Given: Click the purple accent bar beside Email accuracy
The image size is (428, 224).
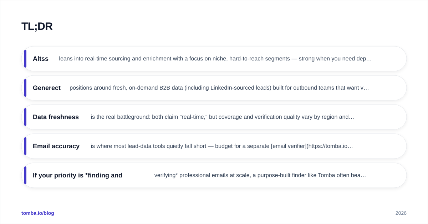Looking at the screenshot, I should coord(25,146).
